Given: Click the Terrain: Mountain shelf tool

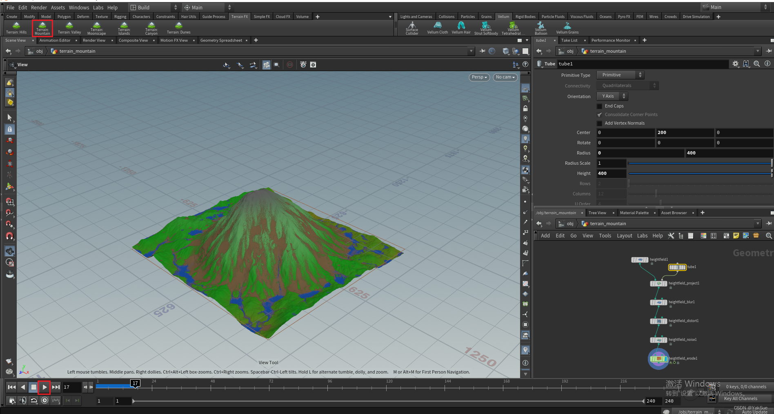Looking at the screenshot, I should (42, 28).
